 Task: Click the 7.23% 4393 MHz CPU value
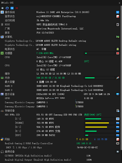tap(45, 53)
